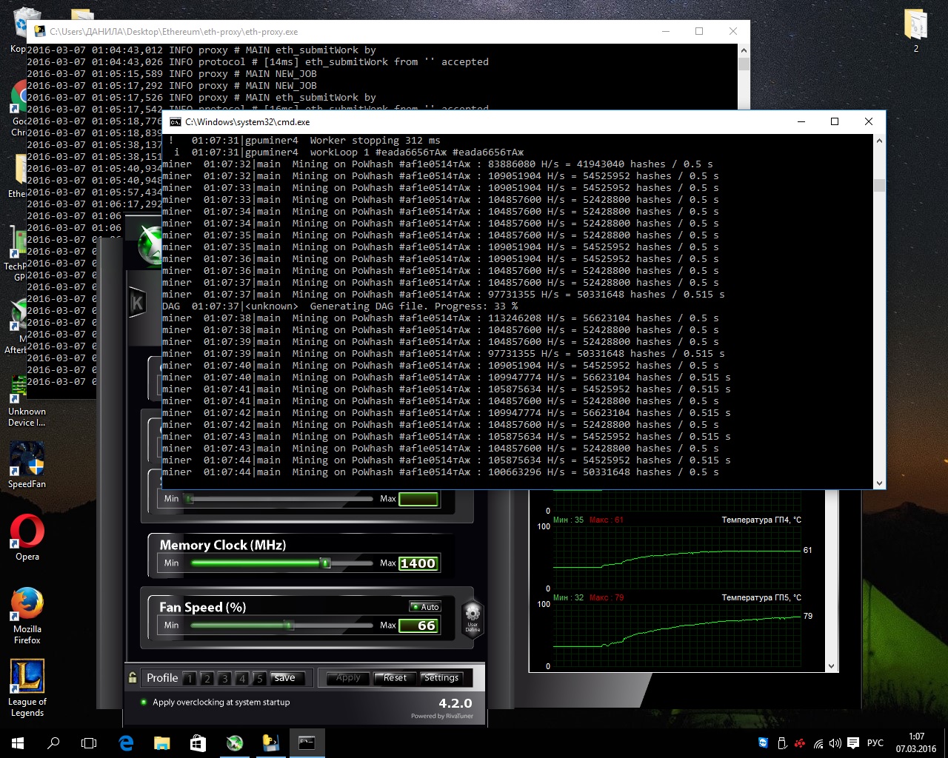Open the taskbar clock showing 1:07

pos(916,742)
